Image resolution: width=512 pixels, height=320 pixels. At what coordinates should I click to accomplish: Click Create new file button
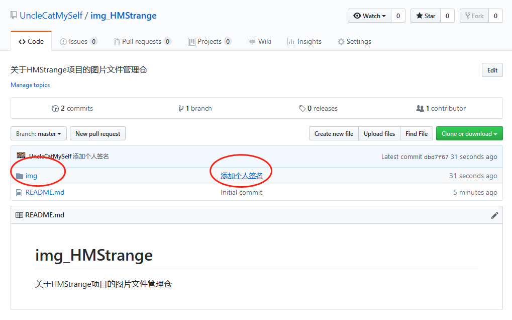(x=334, y=134)
